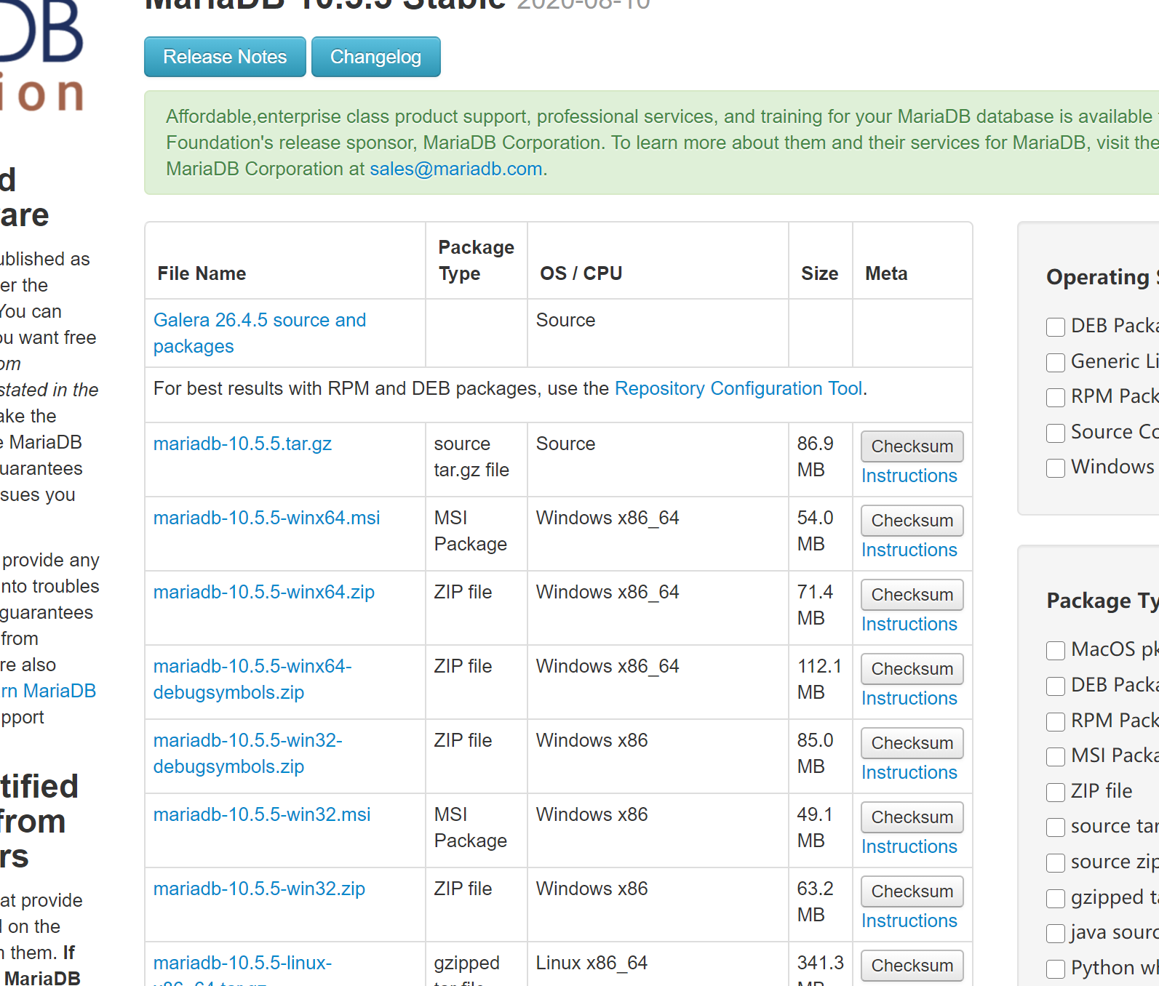Open the Release Notes button
The image size is (1159, 986).
[225, 57]
